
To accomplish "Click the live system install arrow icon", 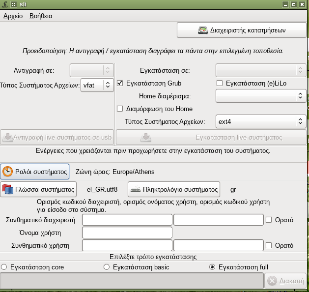I will click(145, 137).
